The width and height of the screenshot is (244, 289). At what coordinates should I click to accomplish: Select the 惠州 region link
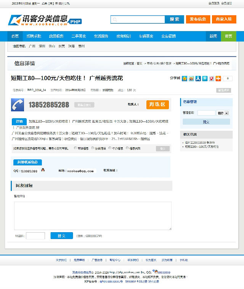(x=81, y=46)
